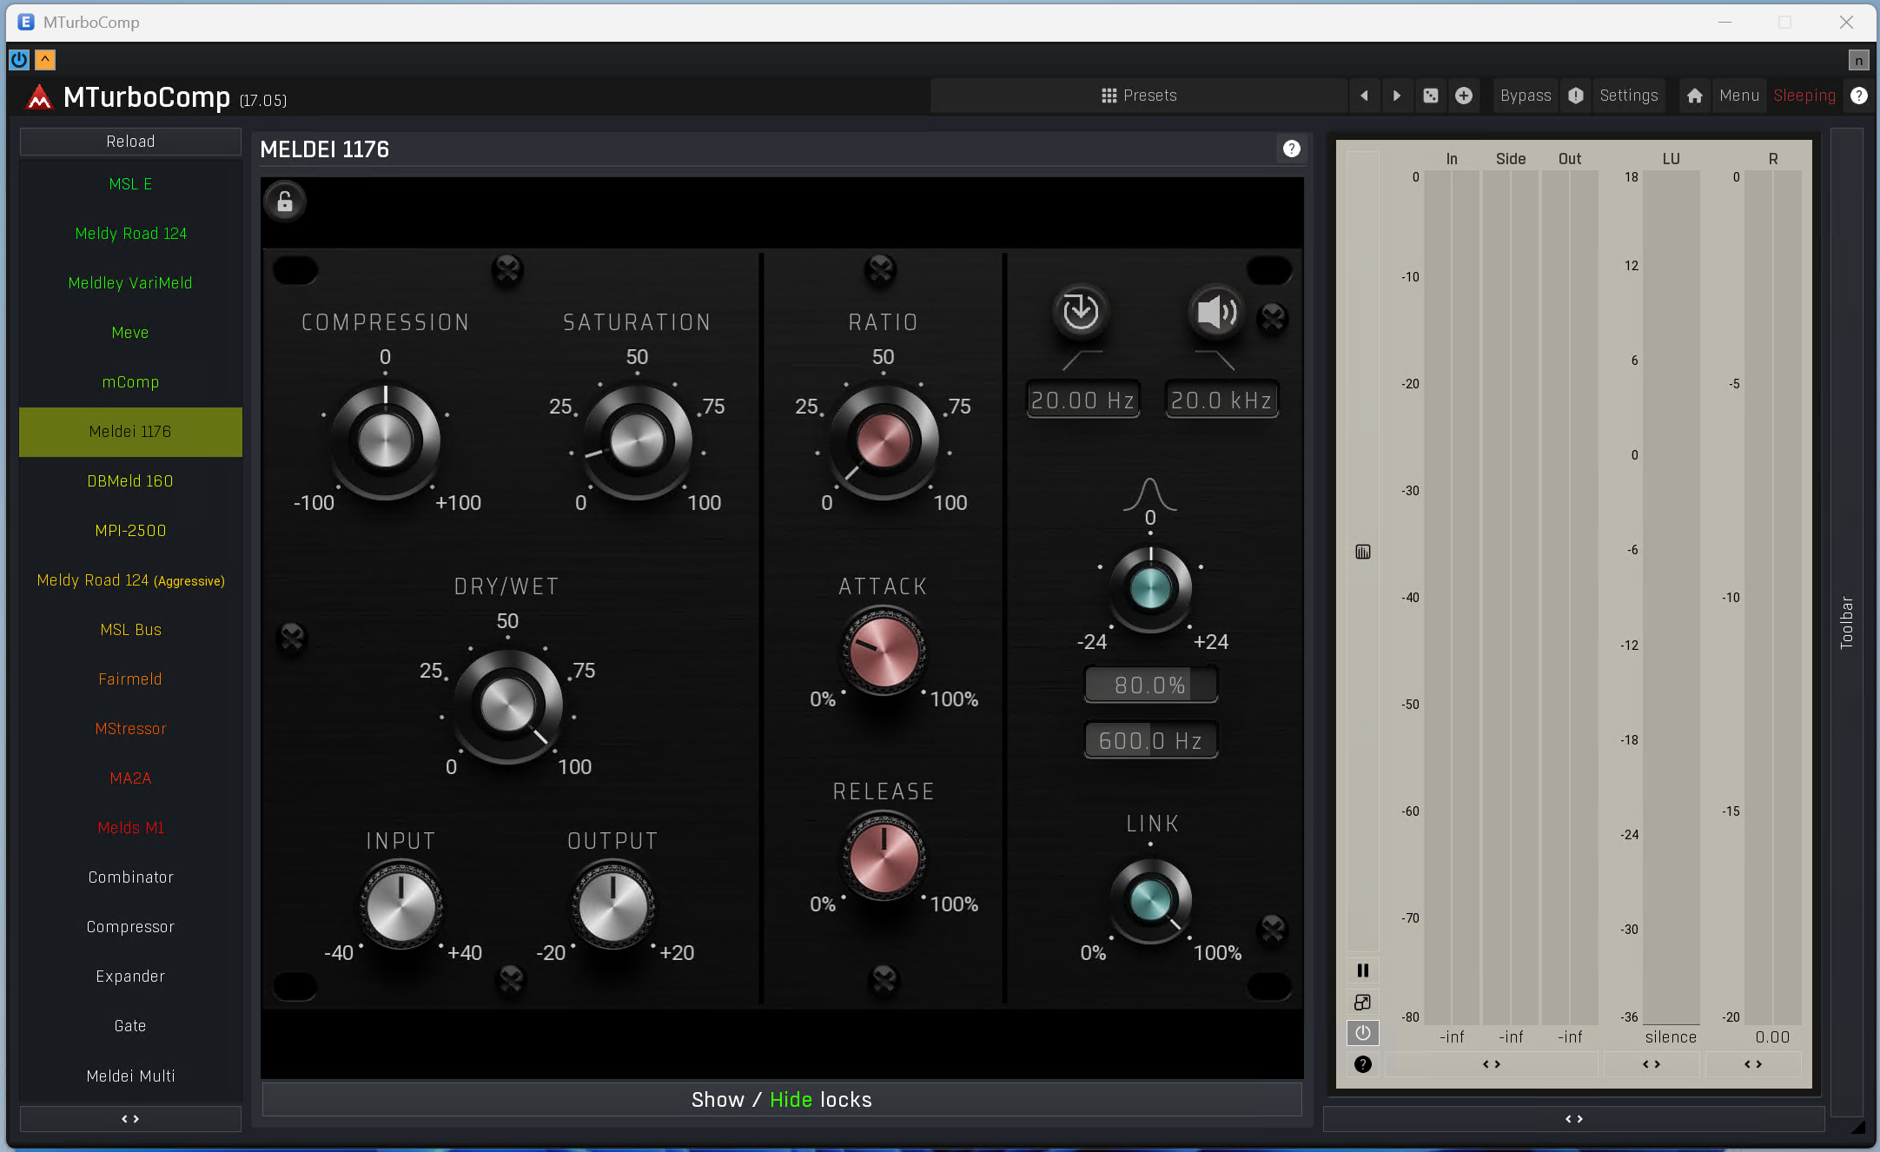Click the speaker monitor icon
Image resolution: width=1880 pixels, height=1152 pixels.
click(x=1216, y=311)
